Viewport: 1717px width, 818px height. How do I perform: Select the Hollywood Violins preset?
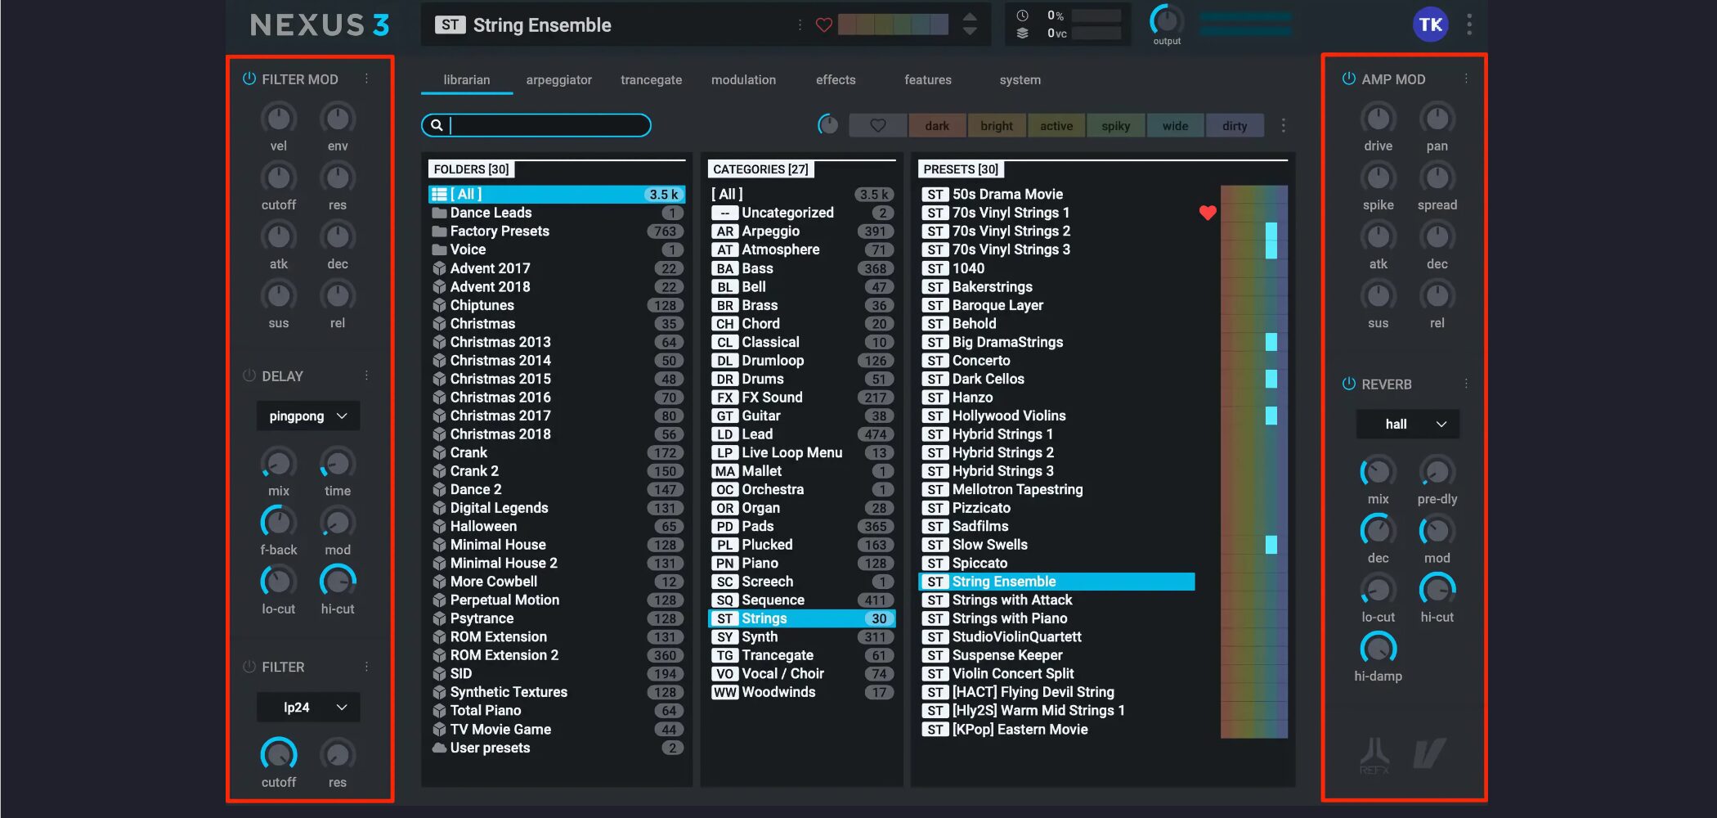[1009, 416]
